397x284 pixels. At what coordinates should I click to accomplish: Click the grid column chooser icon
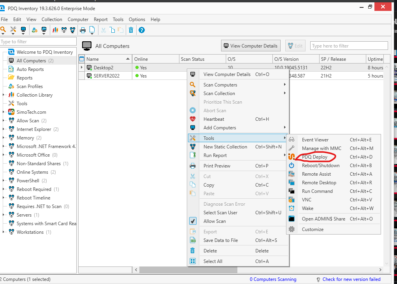82,59
